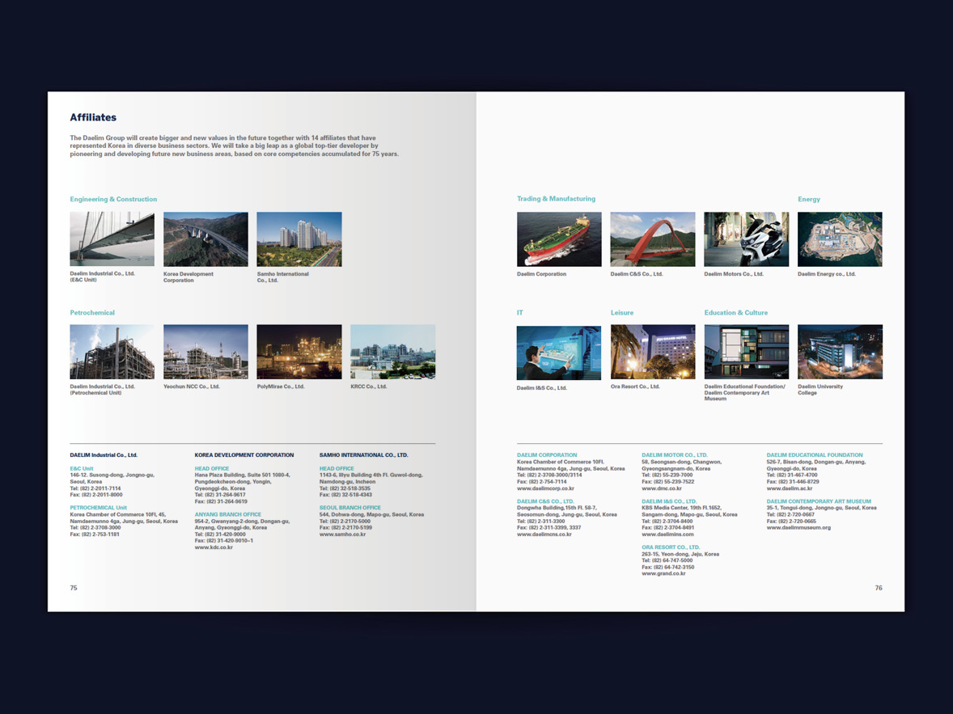Select the SEOUL BRANCH OFFICE label
953x714 pixels.
(x=350, y=508)
